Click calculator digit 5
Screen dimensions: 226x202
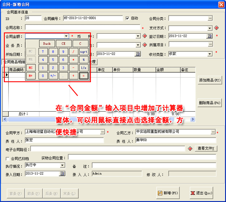53,60
